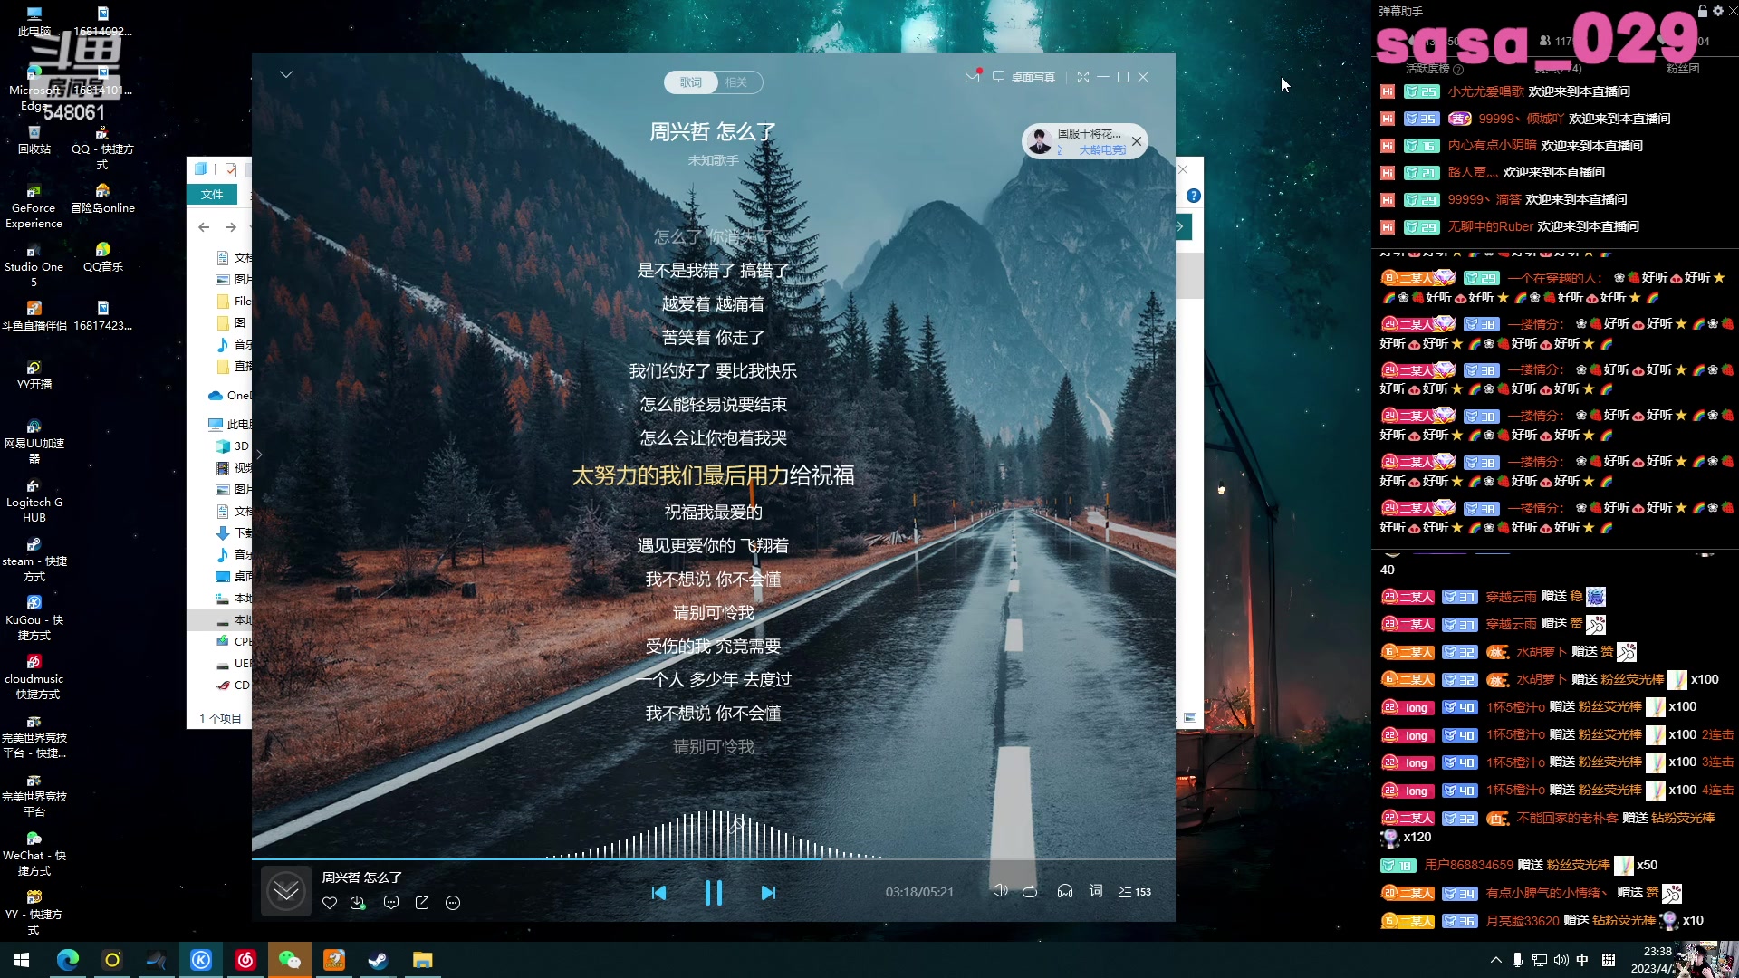Open WeChat desktop shortcut
Viewport: 1739px width, 978px height.
(34, 854)
